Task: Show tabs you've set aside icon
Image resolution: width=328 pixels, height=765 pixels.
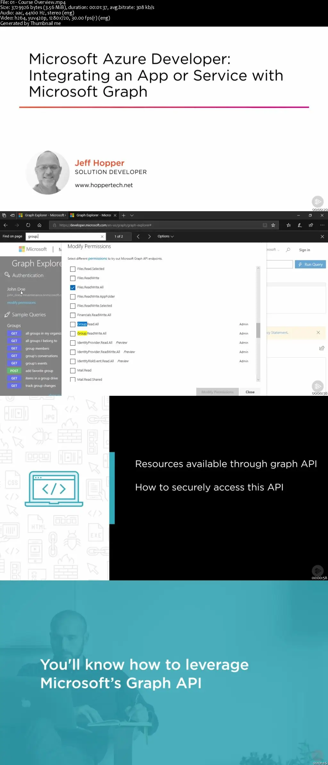Action: [x=4, y=215]
